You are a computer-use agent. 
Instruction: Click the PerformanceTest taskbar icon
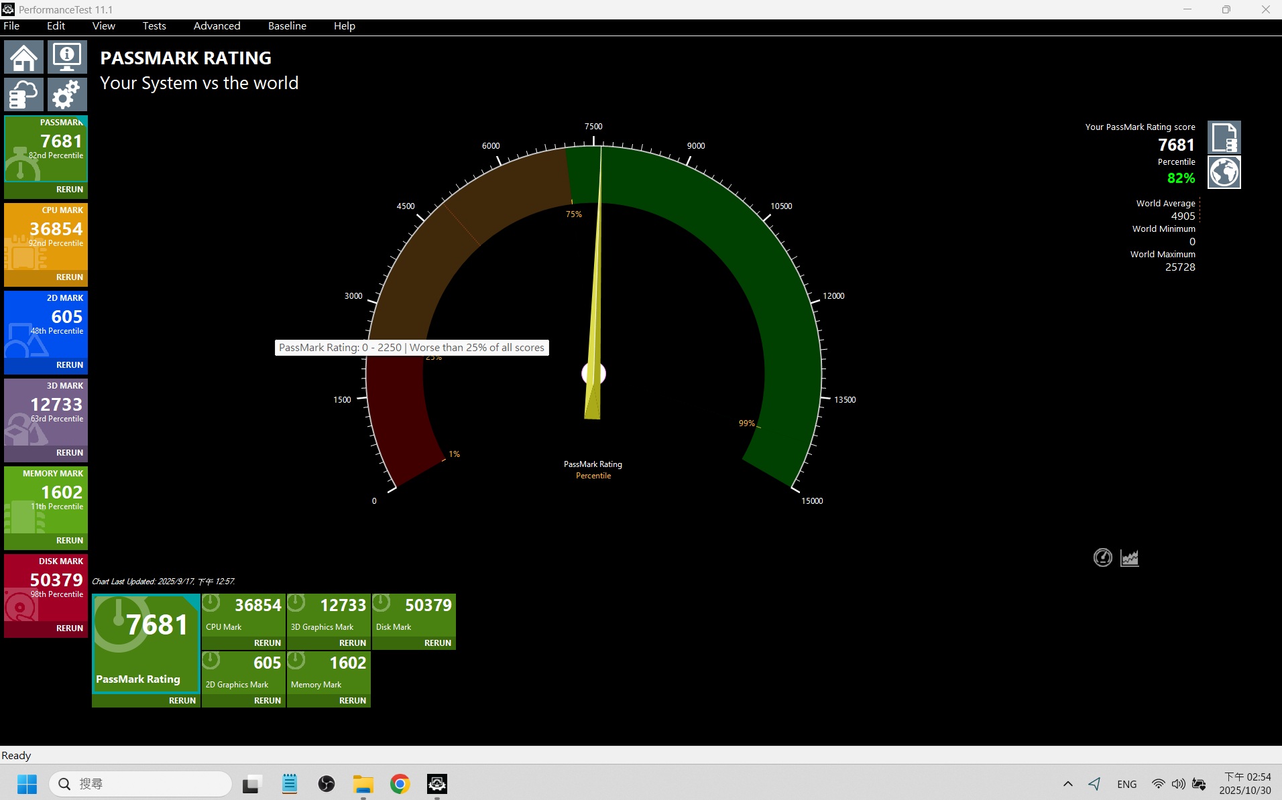437,783
